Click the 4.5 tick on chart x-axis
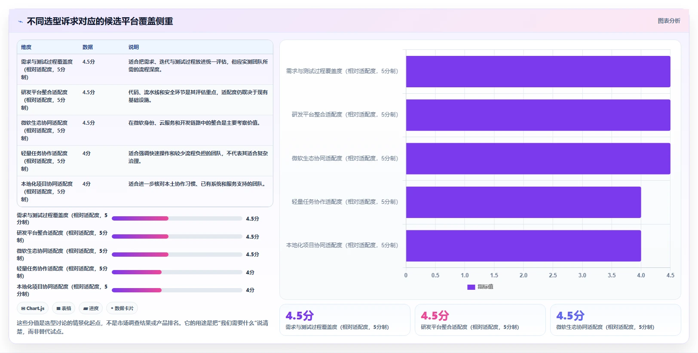The height and width of the screenshot is (353, 698). (x=670, y=276)
